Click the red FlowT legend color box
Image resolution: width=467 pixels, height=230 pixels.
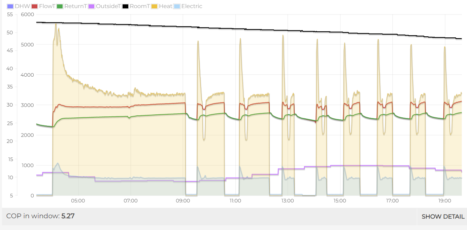click(34, 6)
